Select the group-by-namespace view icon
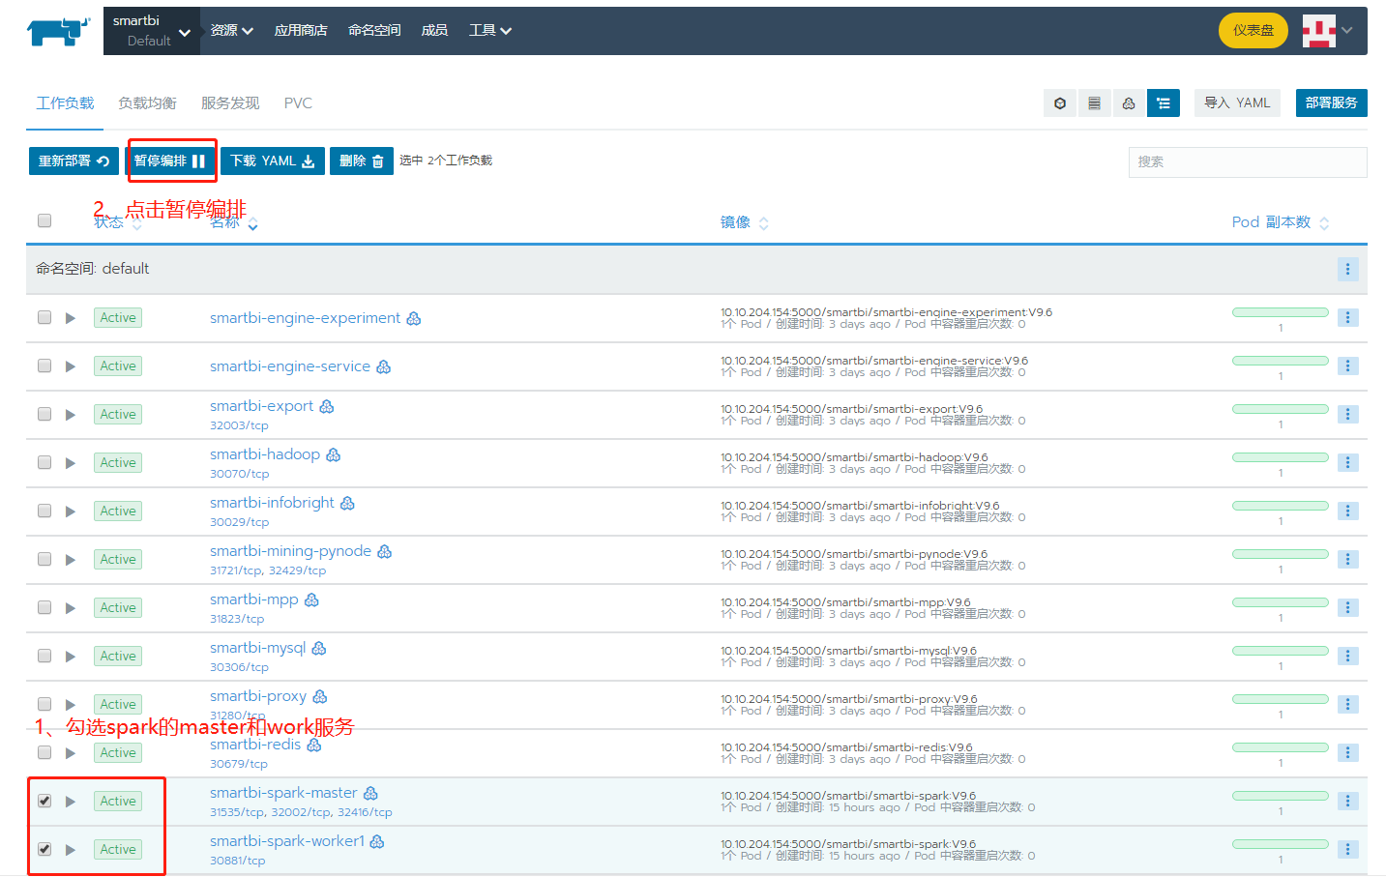Viewport: 1386px width, 877px height. coord(1164,102)
